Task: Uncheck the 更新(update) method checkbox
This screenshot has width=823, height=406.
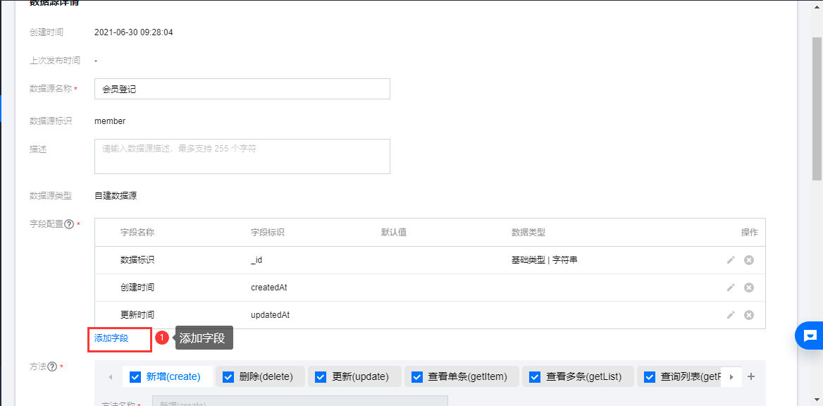Action: [x=320, y=376]
